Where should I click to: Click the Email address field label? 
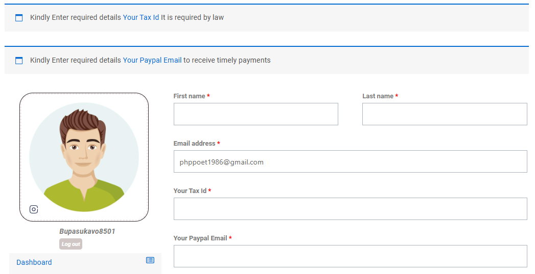[x=194, y=144]
